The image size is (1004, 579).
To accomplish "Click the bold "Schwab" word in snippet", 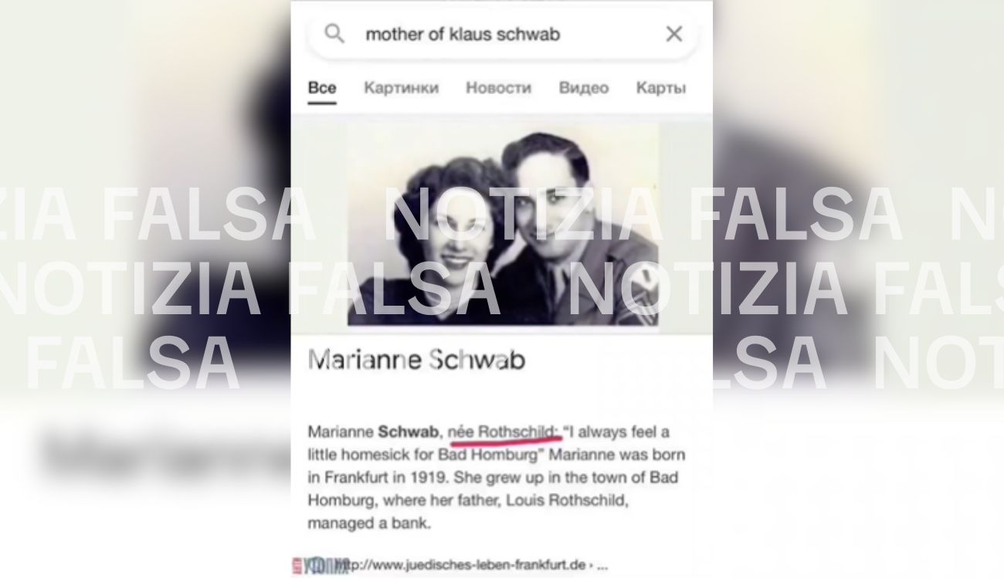I will [409, 432].
